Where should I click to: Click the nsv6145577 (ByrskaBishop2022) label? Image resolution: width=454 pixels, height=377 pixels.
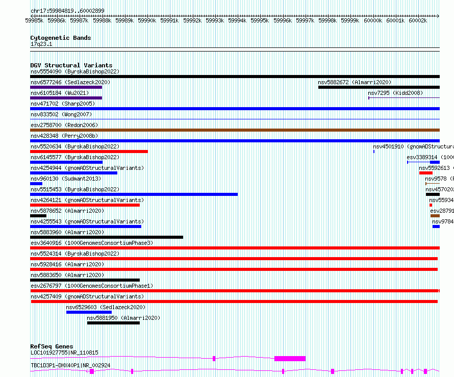pos(75,157)
